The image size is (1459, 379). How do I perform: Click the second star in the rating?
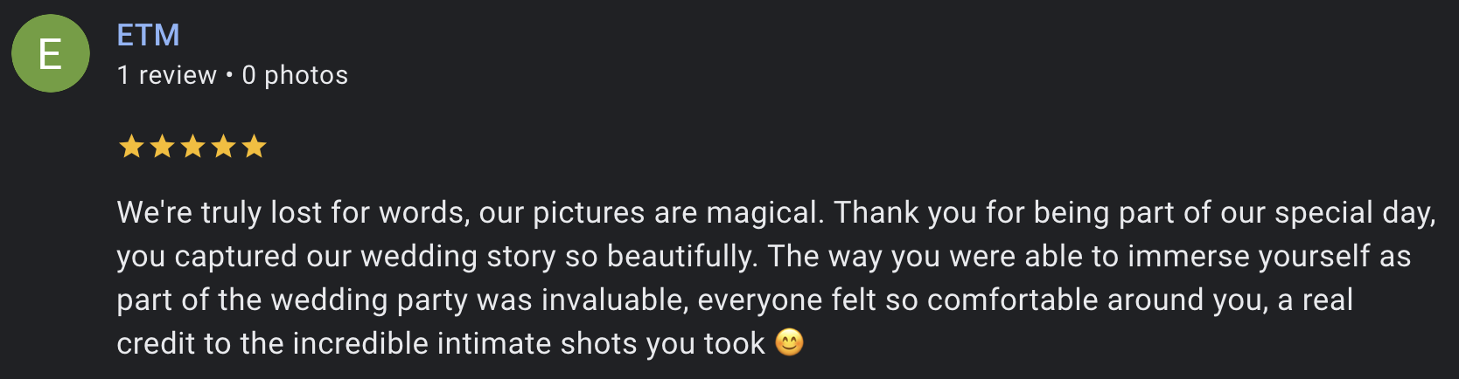click(x=162, y=146)
